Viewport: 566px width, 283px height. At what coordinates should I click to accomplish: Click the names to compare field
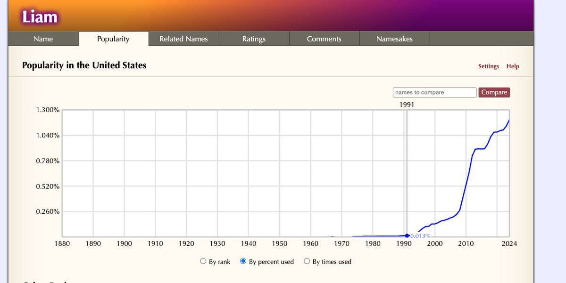434,92
